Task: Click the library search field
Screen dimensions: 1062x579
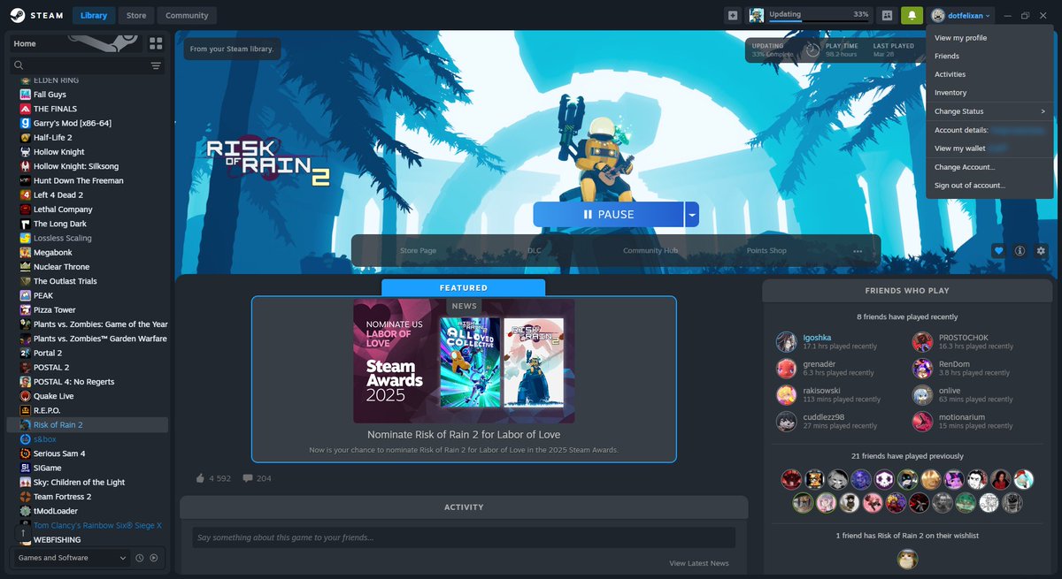Action: coord(86,65)
